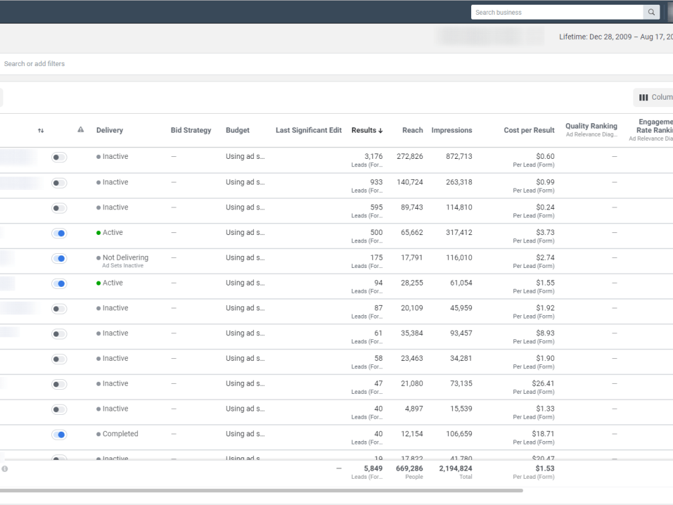The height and width of the screenshot is (505, 673).
Task: Click the Active status in 94 results row
Action: tap(112, 283)
